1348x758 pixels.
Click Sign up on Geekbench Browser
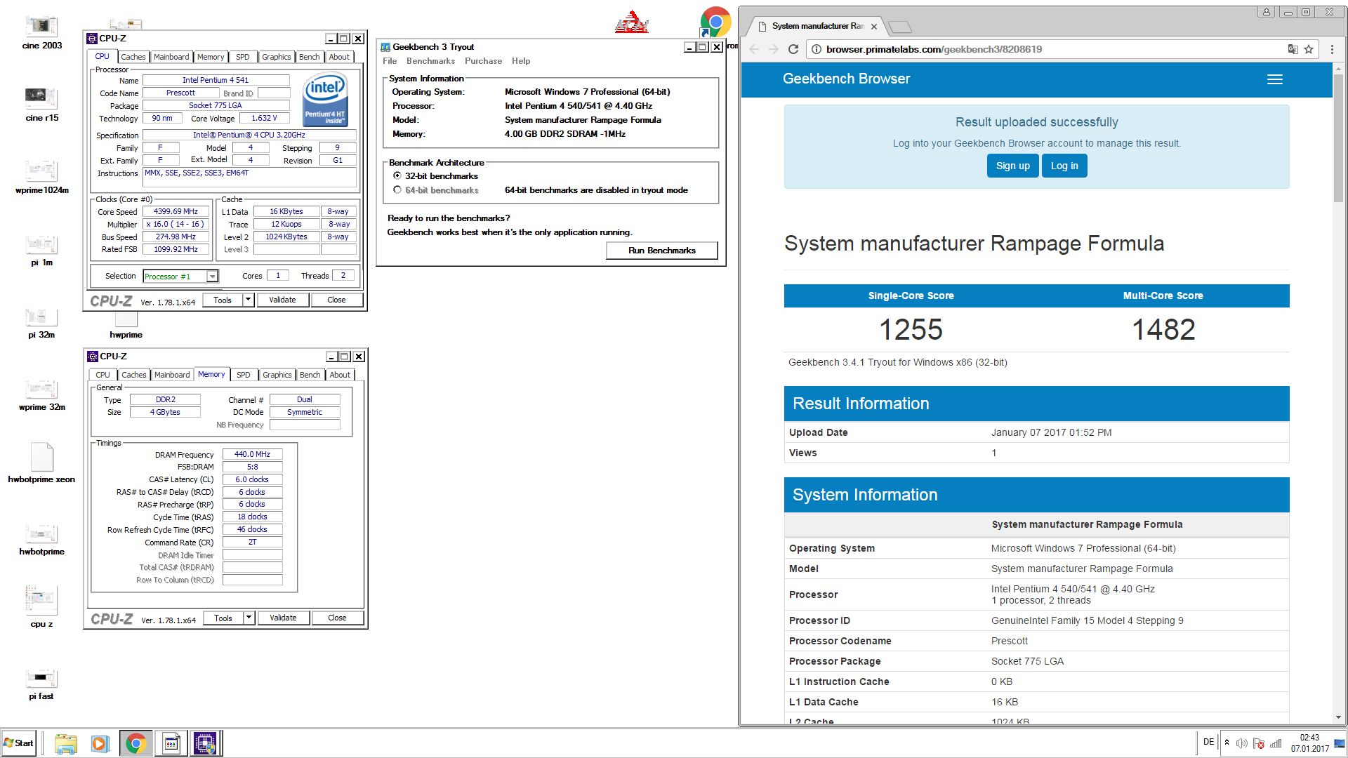point(1012,166)
